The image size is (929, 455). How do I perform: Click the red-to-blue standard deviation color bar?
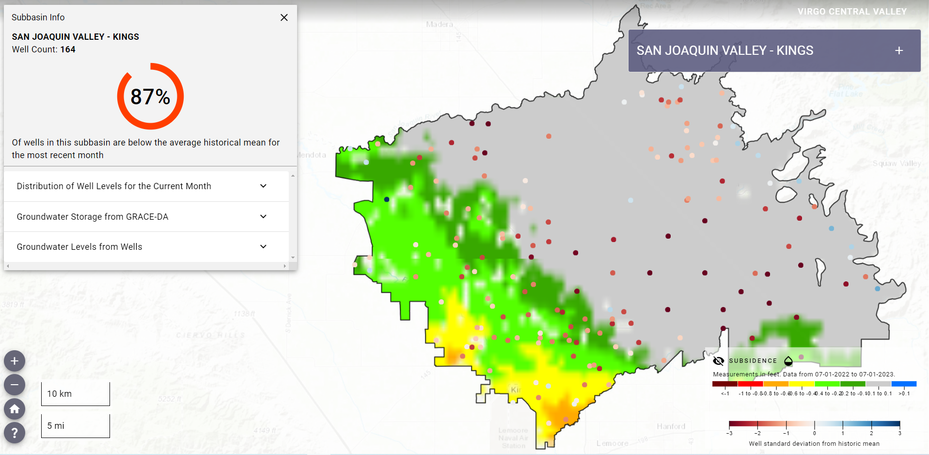[x=815, y=423]
